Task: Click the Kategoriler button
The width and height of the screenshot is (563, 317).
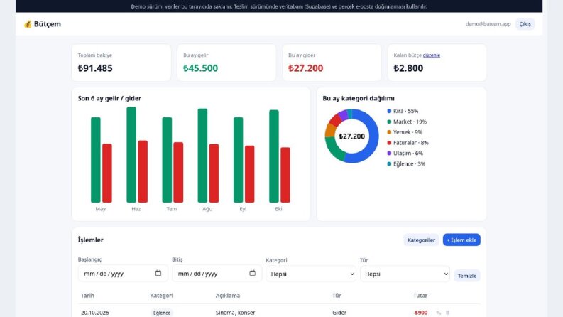Action: click(421, 240)
